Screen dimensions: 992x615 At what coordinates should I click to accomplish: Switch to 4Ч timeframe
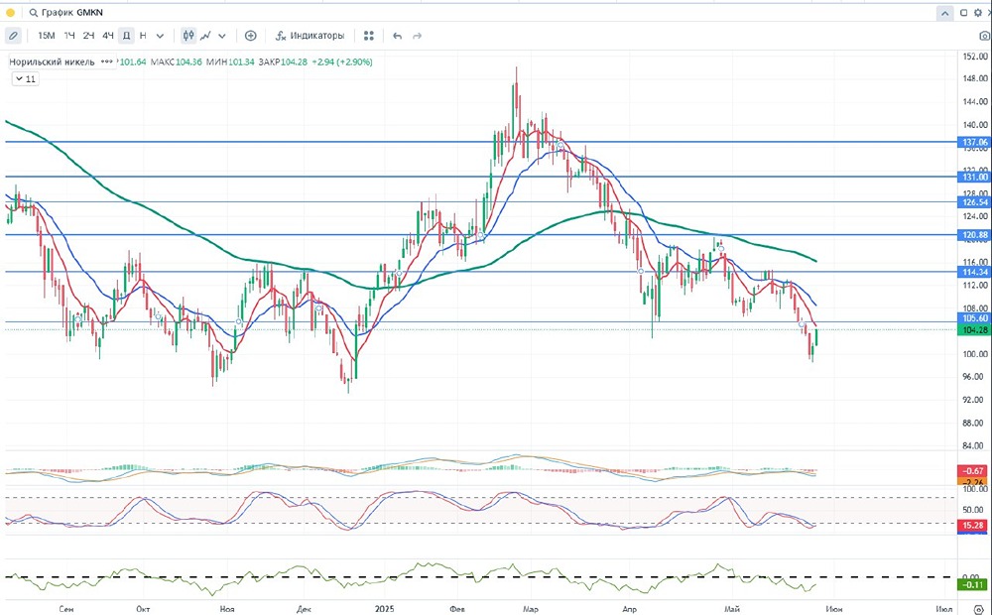point(108,36)
